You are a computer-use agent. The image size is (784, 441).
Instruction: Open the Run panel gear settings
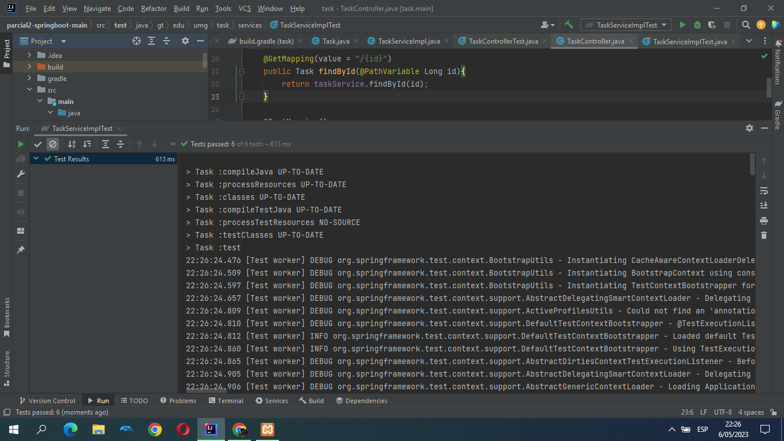coord(749,128)
